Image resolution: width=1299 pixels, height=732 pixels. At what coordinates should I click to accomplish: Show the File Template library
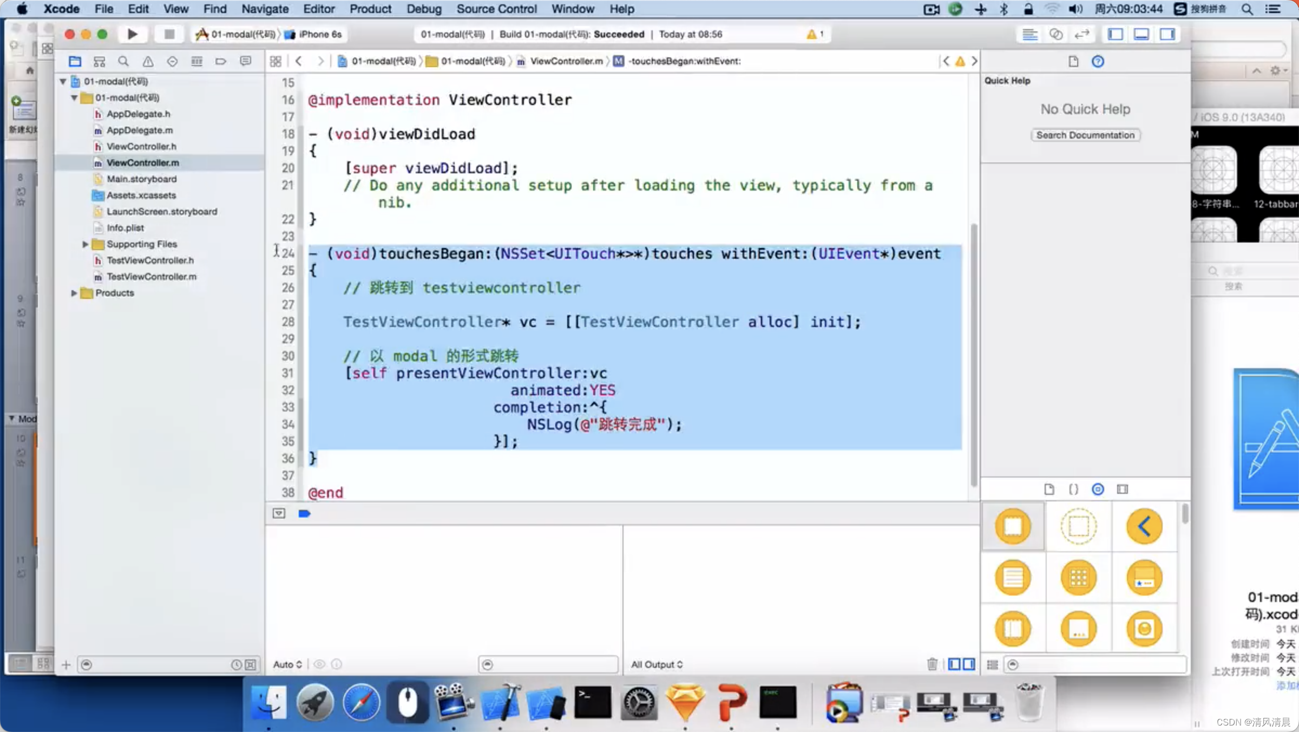point(1049,489)
